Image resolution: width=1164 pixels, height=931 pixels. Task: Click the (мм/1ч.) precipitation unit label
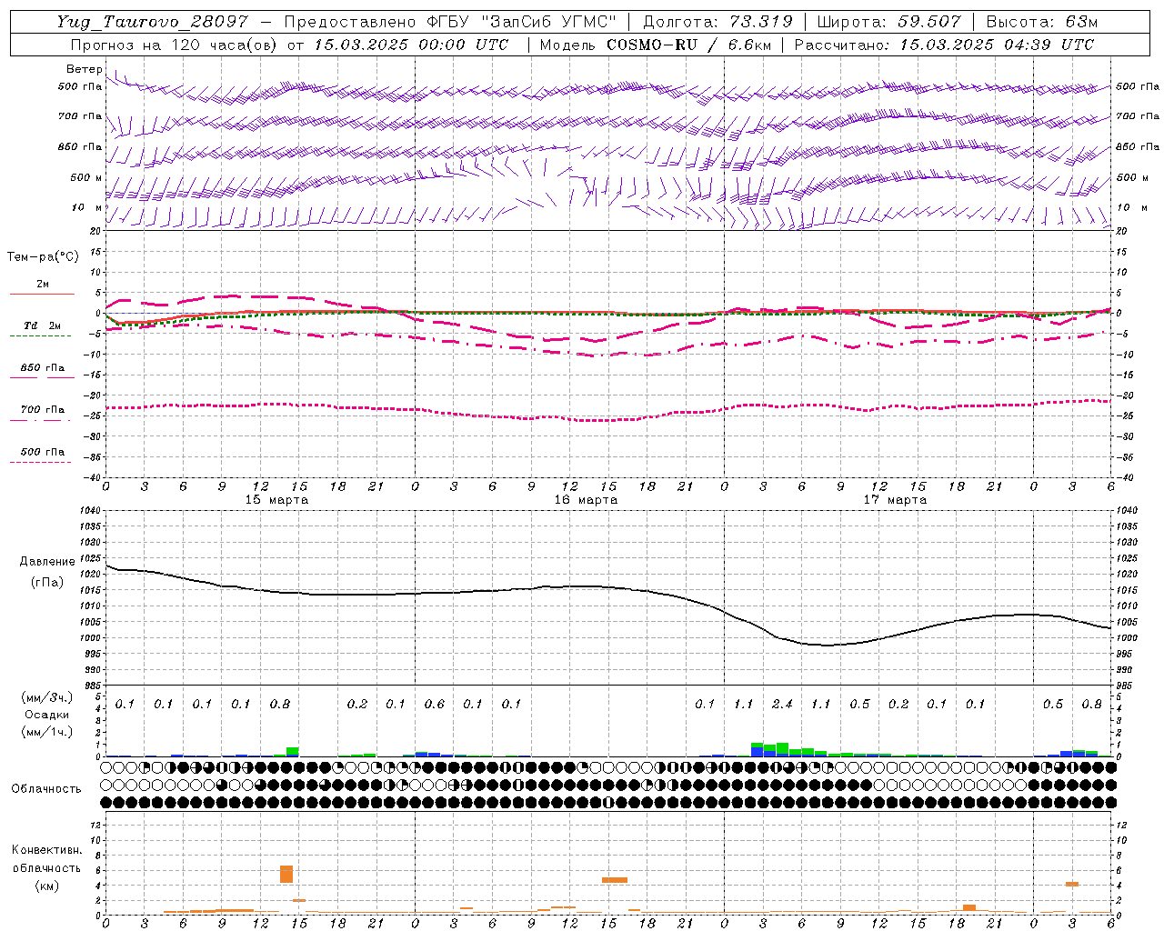click(x=46, y=732)
